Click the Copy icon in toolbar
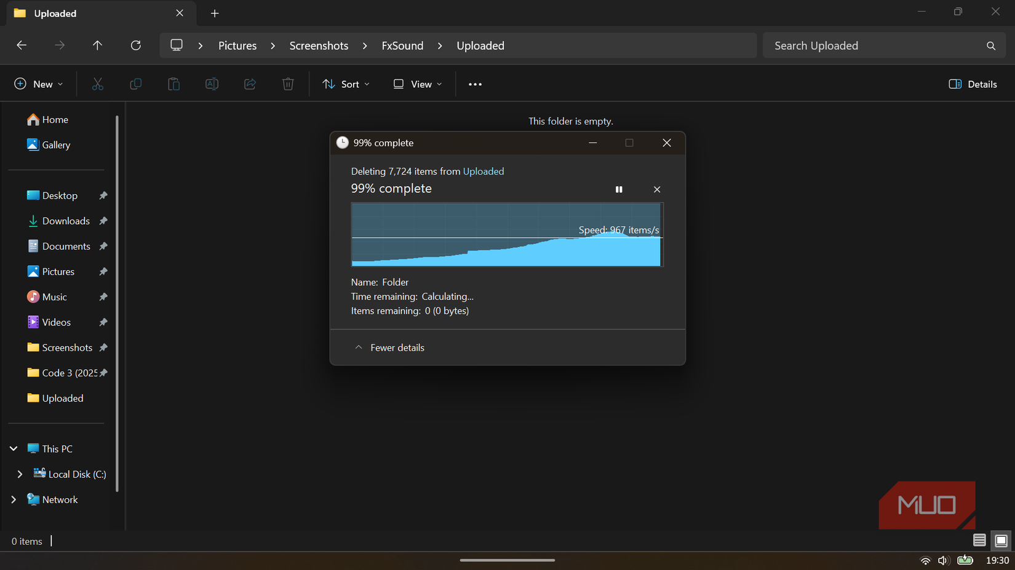This screenshot has width=1015, height=570. [x=136, y=84]
